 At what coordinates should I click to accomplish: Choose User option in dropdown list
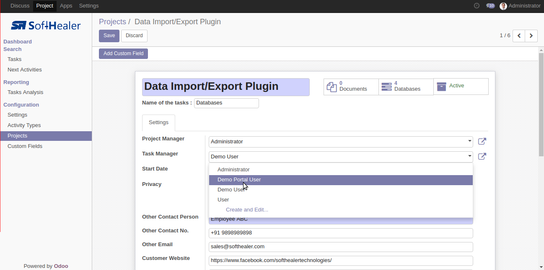341,200
